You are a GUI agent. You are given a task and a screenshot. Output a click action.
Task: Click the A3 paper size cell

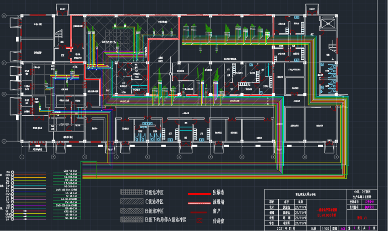click(x=344, y=227)
